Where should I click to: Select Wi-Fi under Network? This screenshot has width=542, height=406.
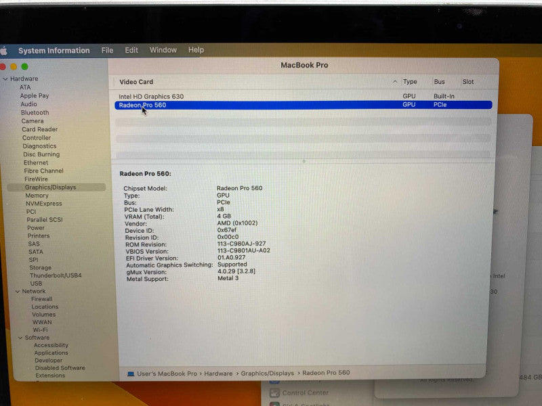pos(40,330)
